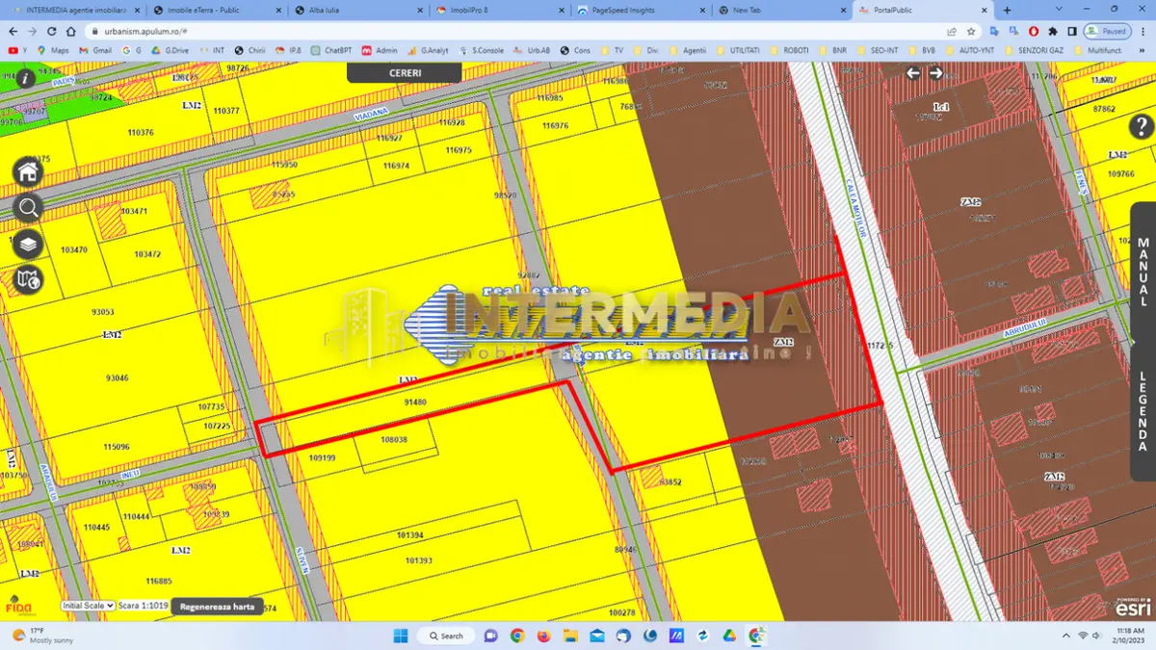Open the Initial Scale dropdown
This screenshot has height=650, width=1156.
point(88,606)
